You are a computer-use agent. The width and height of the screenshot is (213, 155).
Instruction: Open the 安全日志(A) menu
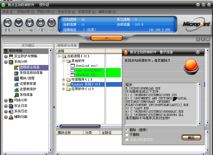coord(66,12)
